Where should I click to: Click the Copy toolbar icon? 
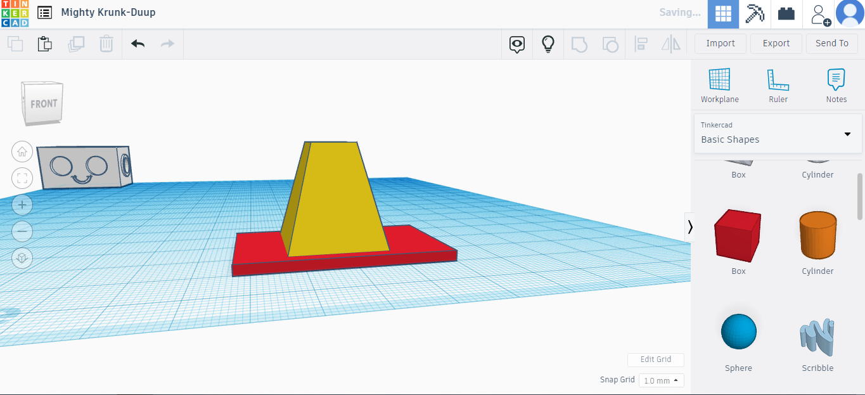click(x=15, y=44)
